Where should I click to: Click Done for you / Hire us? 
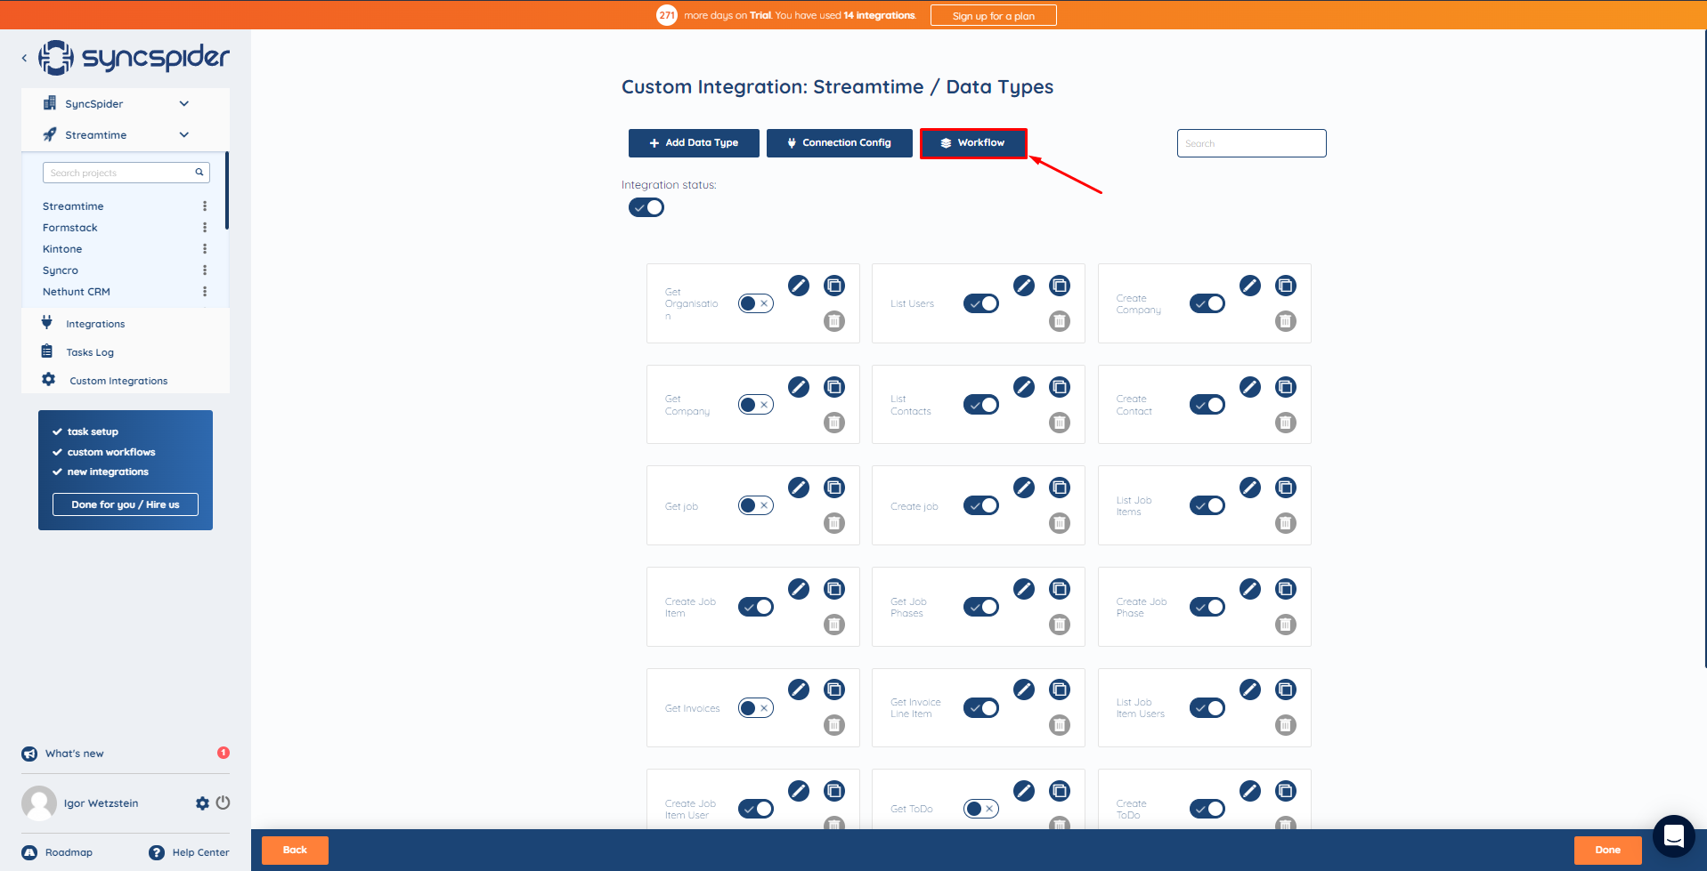pos(126,504)
